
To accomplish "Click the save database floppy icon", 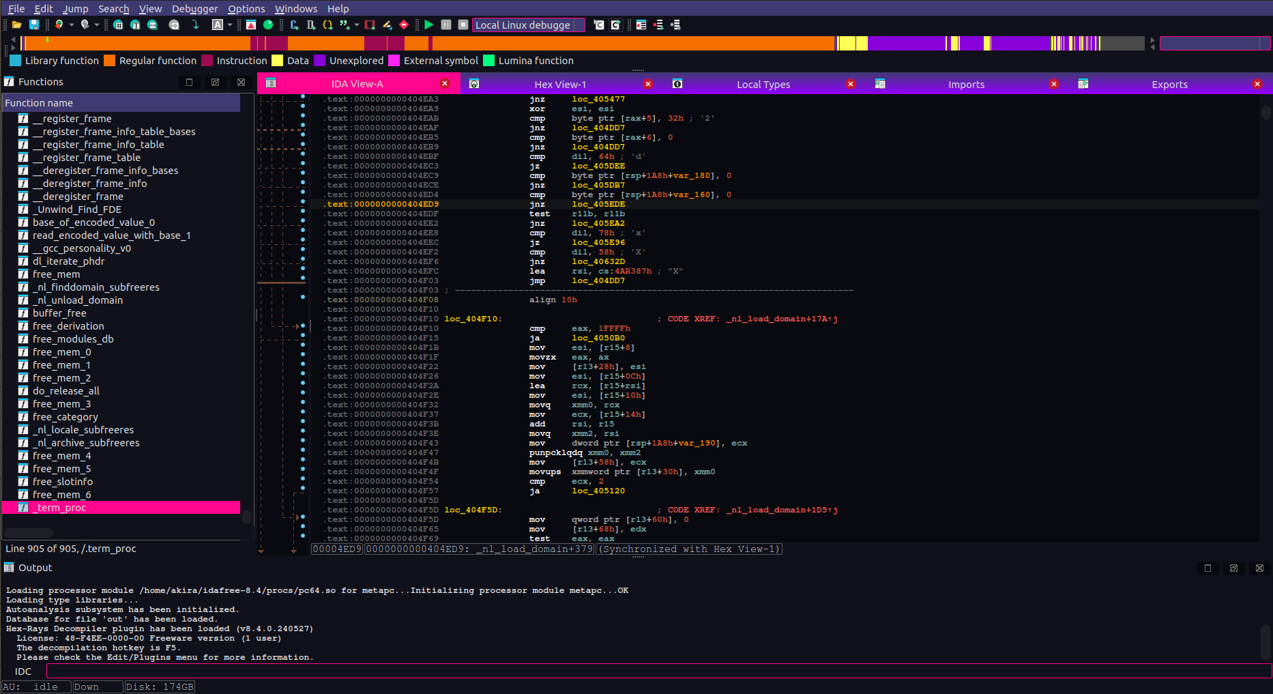I will (x=33, y=25).
